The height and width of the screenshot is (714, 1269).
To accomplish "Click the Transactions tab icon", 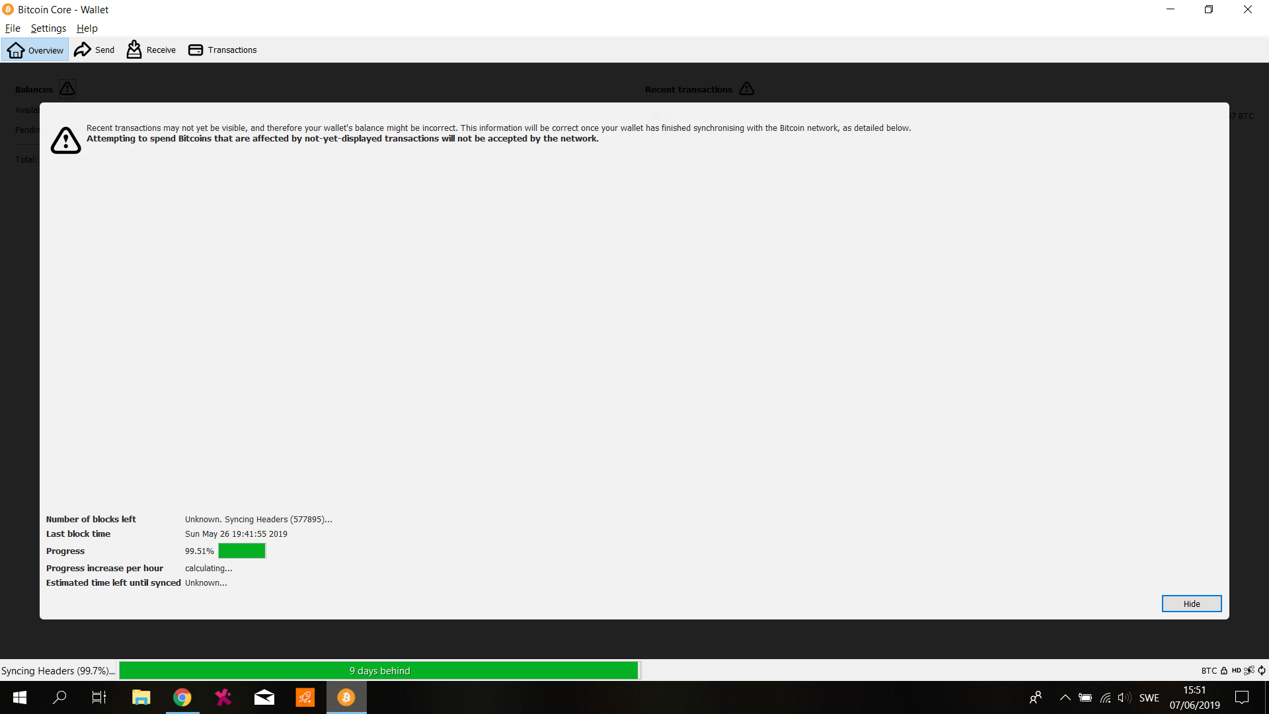I will coord(194,50).
